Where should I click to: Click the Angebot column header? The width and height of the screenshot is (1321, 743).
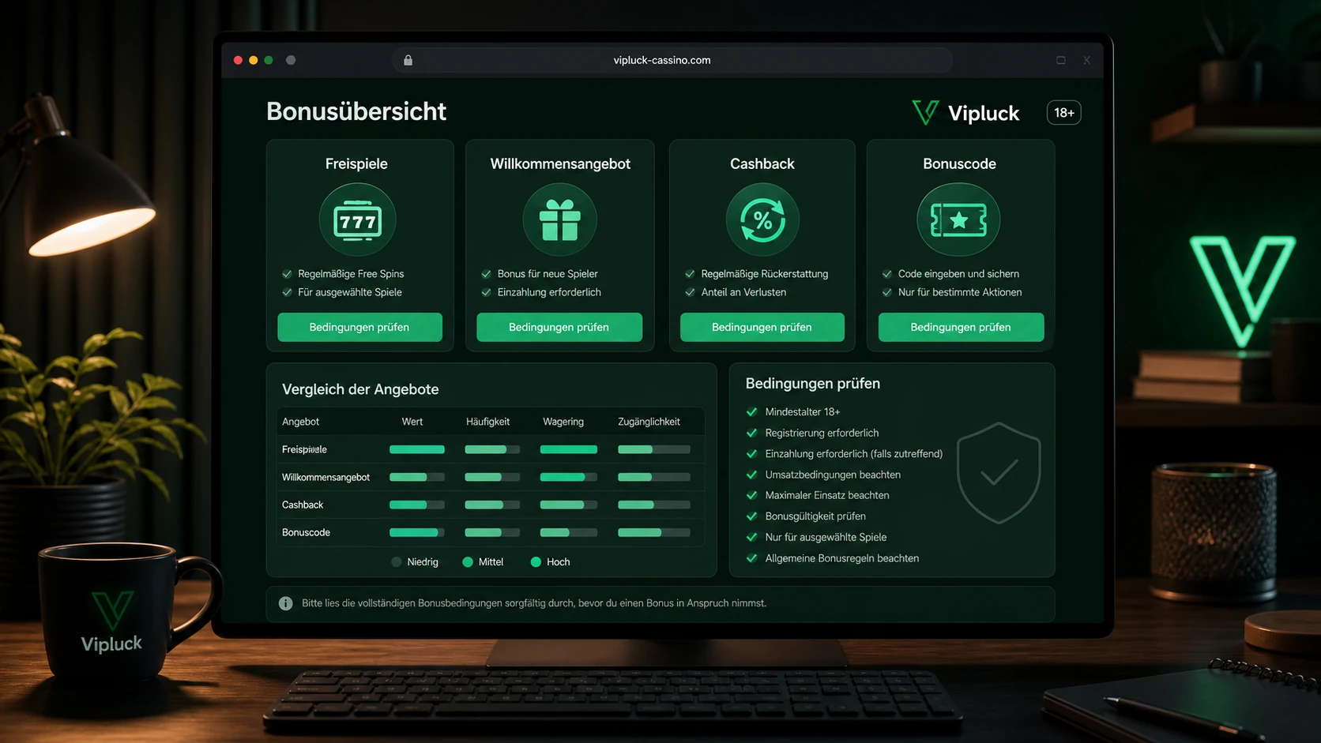click(x=300, y=422)
